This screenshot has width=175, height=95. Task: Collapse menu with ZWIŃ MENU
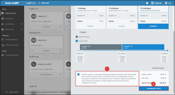coord(12,92)
